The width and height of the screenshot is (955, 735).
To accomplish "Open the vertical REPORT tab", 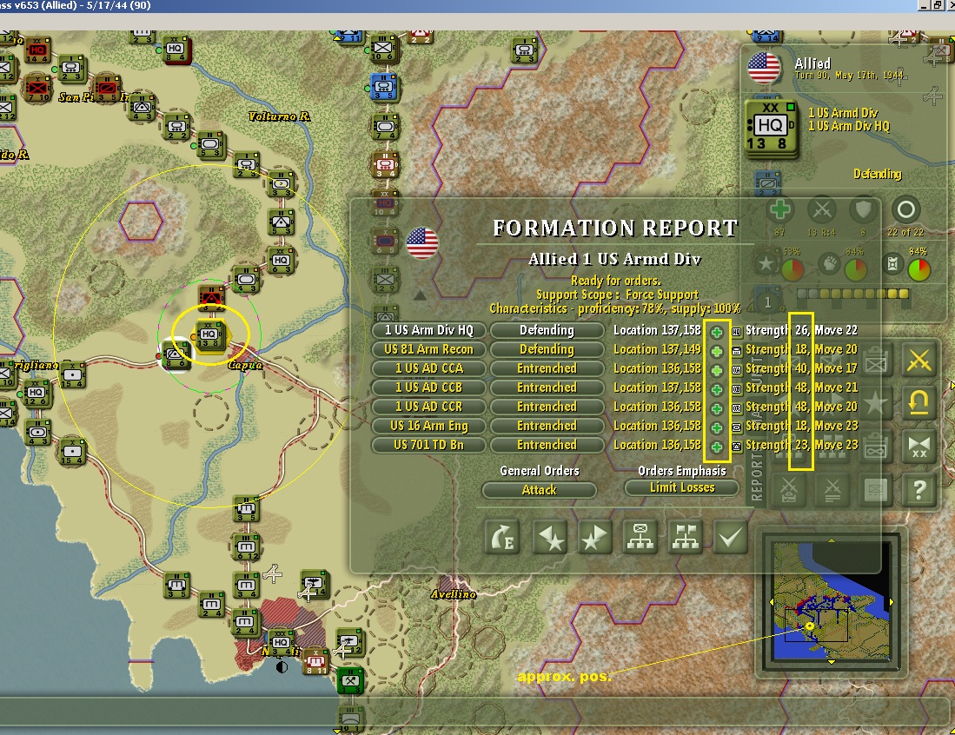I will (x=757, y=478).
